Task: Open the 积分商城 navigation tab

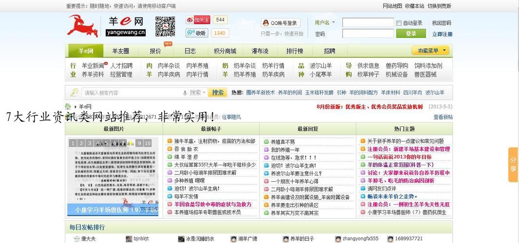Action: (x=225, y=51)
